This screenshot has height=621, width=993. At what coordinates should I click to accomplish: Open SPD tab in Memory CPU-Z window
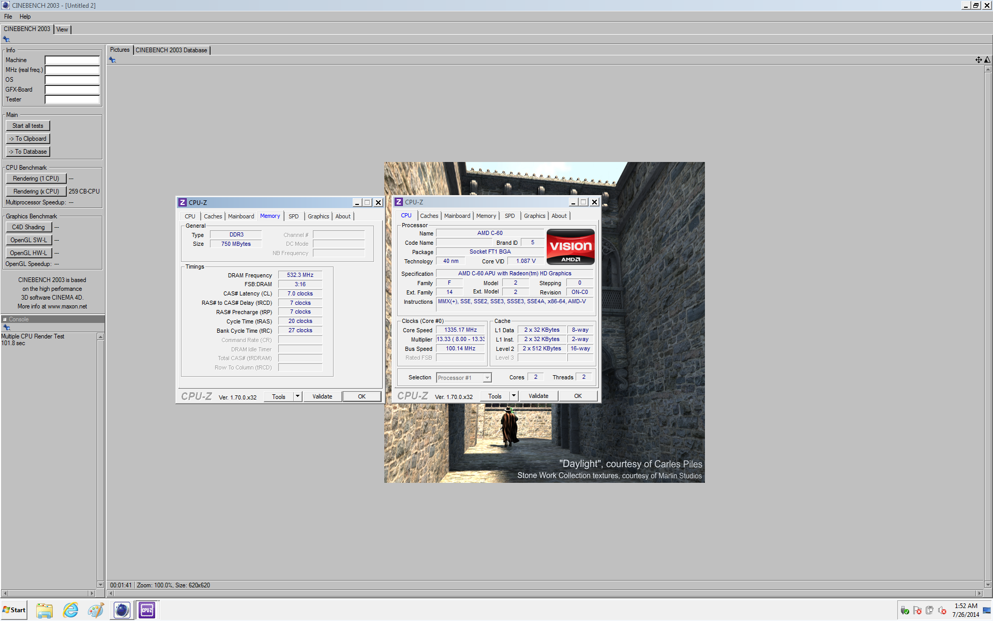tap(294, 216)
